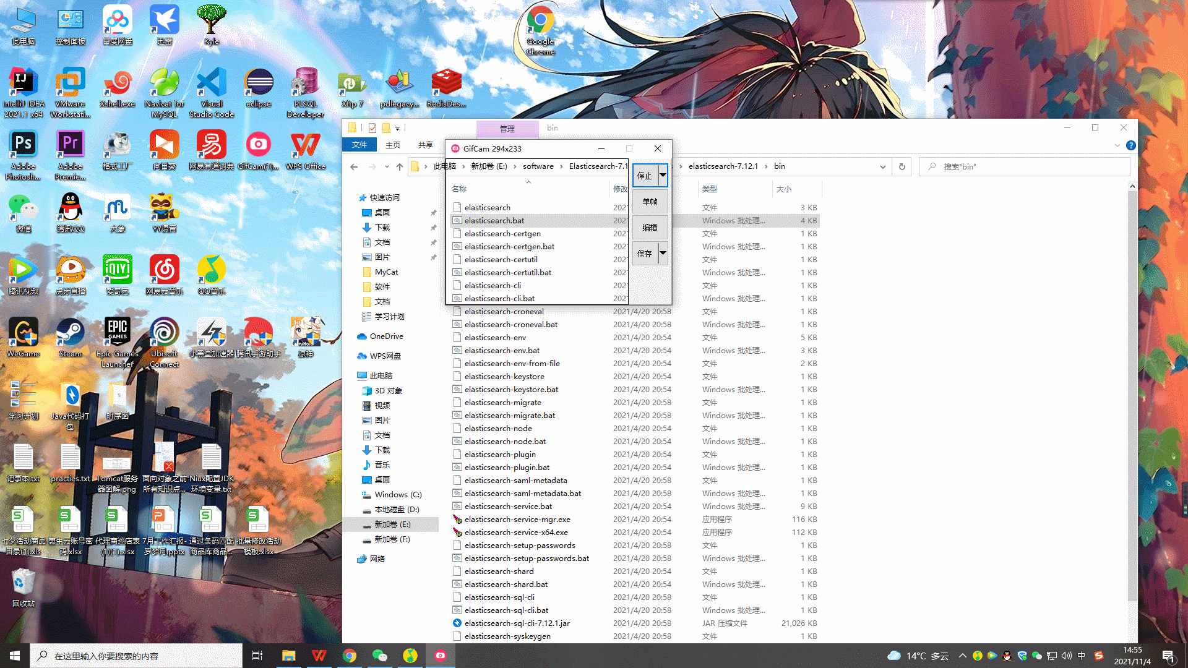The height and width of the screenshot is (668, 1188).
Task: Launch Adobe Premiere desktop icon
Action: pyautogui.click(x=71, y=155)
